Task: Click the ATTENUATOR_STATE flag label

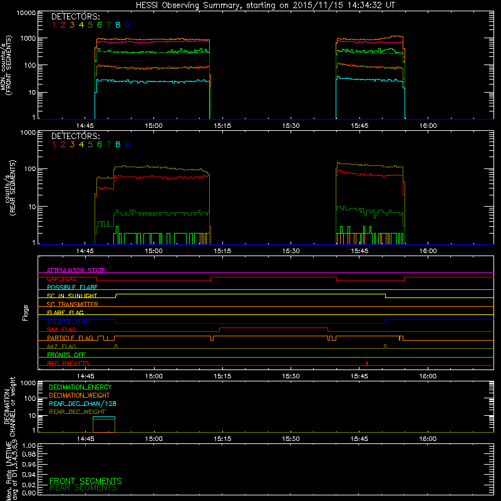Action: pyautogui.click(x=76, y=271)
